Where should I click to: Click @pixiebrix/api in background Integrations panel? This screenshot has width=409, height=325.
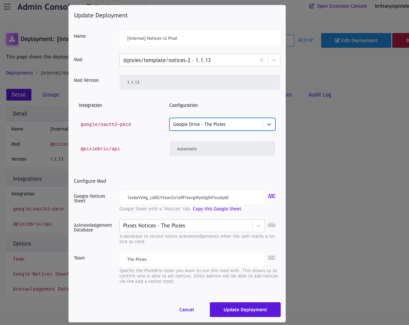click(33, 224)
